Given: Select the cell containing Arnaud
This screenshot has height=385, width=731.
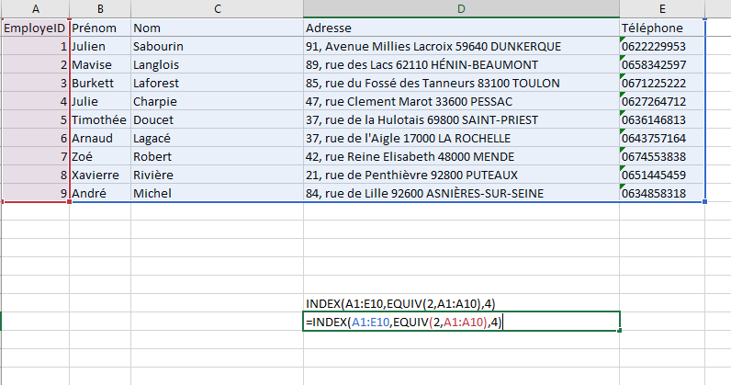Looking at the screenshot, I should coord(100,138).
